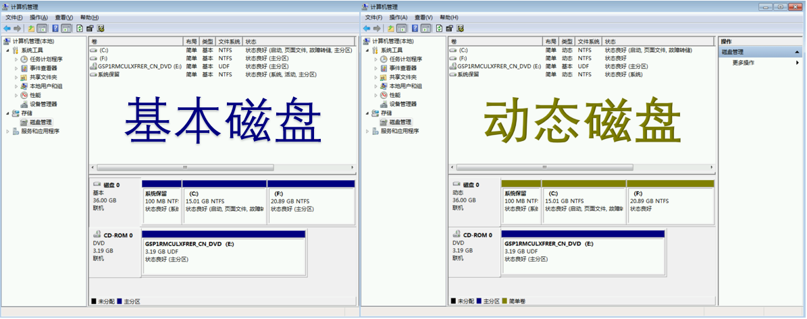
Task: Select 设备管理器 in basic disk window tree
Action: coord(43,105)
